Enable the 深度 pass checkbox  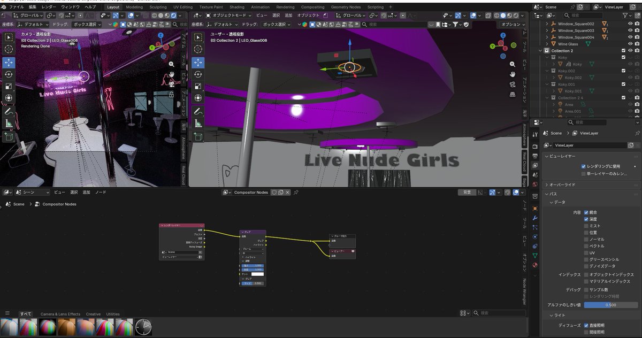[x=586, y=219]
